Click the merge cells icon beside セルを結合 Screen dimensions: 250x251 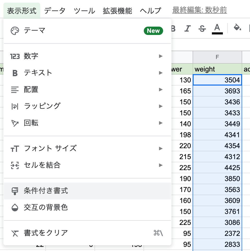tap(15, 165)
